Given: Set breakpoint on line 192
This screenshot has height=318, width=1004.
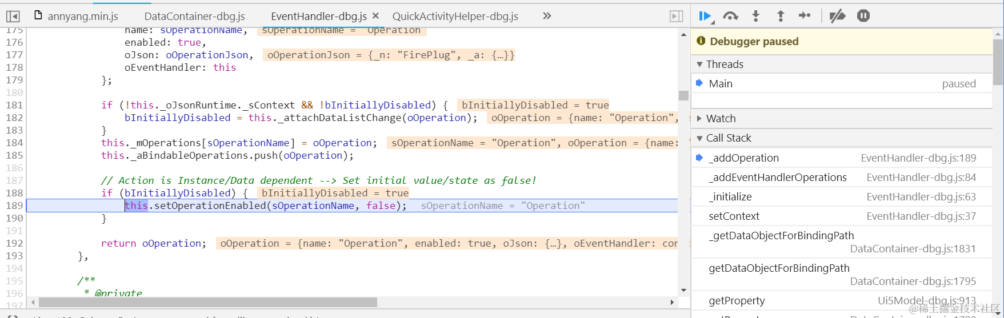Looking at the screenshot, I should (14, 243).
